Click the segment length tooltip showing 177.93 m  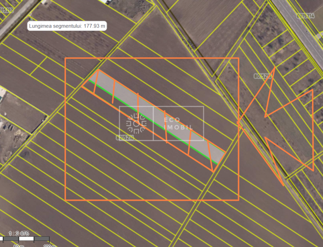coord(67,26)
